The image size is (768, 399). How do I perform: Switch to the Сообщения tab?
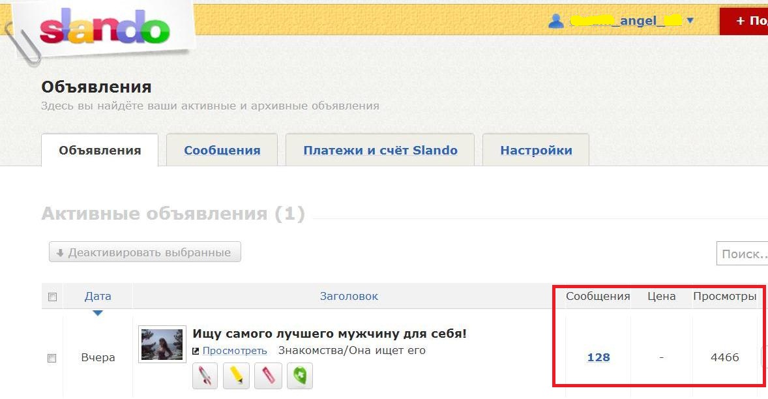222,150
